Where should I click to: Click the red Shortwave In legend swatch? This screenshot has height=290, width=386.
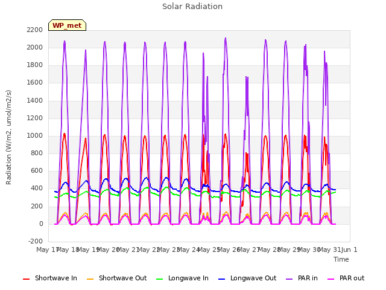26,279
